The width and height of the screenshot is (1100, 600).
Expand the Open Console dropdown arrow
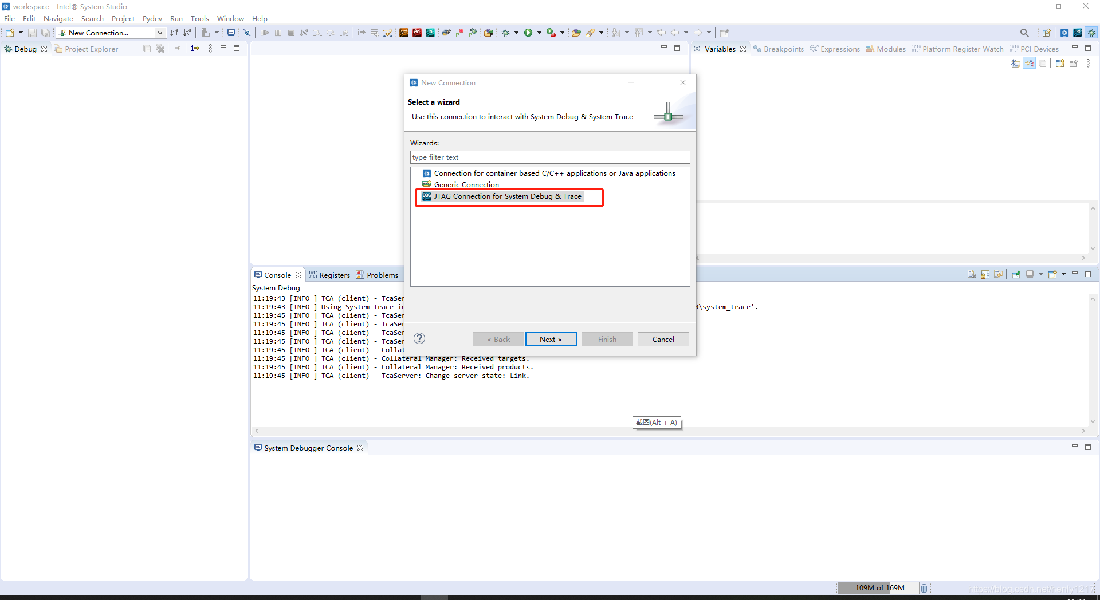coord(1063,274)
